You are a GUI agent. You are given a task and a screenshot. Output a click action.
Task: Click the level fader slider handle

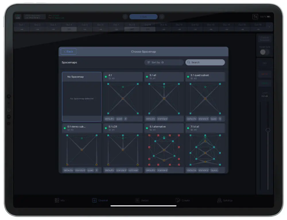click(x=268, y=130)
